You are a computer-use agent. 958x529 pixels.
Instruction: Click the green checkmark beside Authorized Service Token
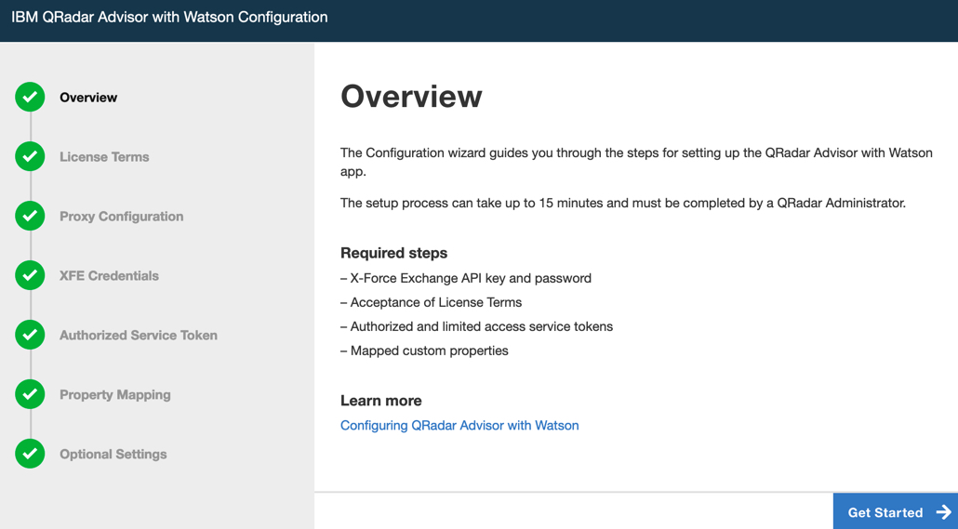pyautogui.click(x=30, y=335)
